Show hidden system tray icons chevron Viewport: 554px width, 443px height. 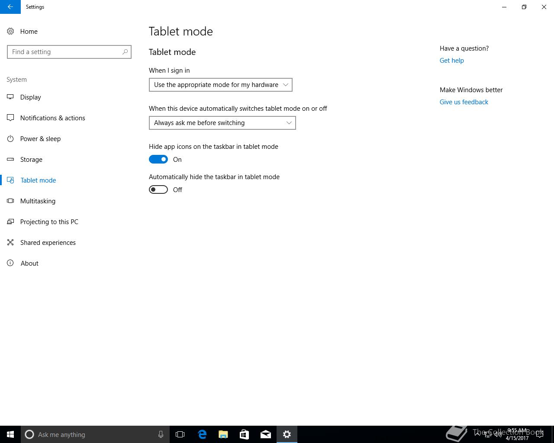[477, 434]
